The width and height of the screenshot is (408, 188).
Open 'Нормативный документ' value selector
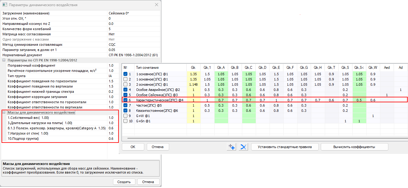click(x=134, y=55)
